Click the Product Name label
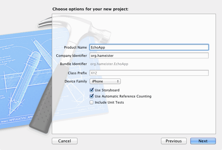222x150 pixels. pos(75,47)
